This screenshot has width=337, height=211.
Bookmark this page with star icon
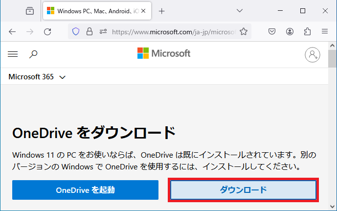click(x=244, y=32)
